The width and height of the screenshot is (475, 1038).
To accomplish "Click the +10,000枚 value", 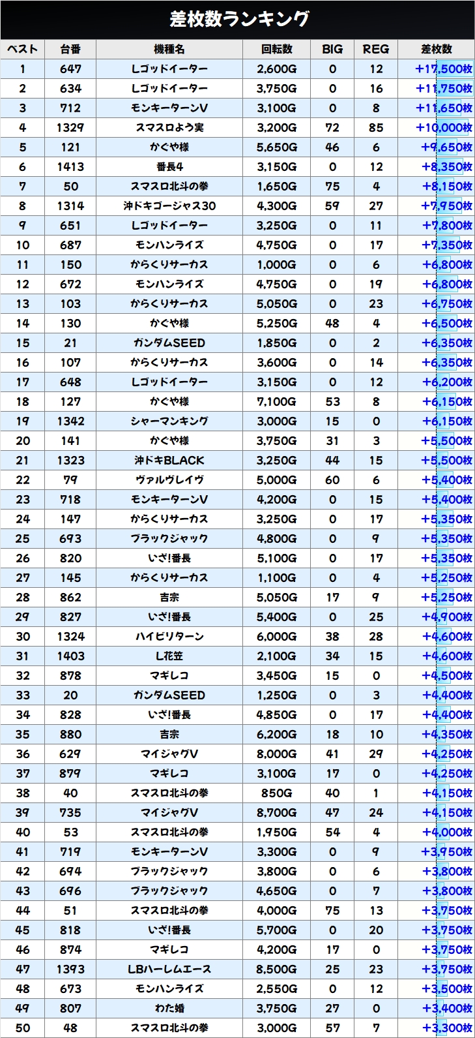I will 444,127.
